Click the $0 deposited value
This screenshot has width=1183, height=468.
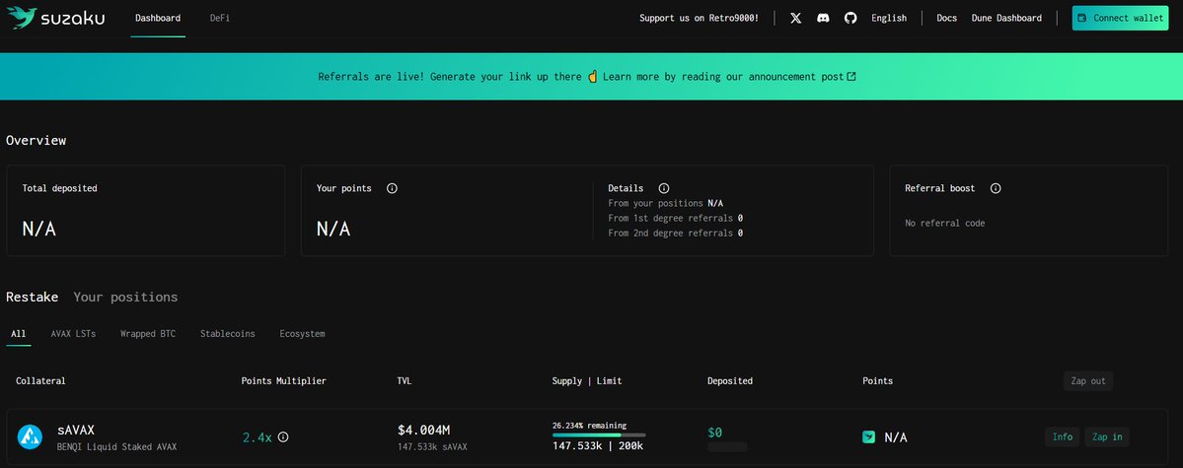pos(714,433)
